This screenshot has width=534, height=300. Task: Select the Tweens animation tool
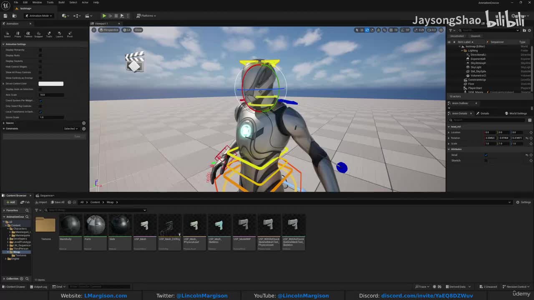[x=28, y=34]
